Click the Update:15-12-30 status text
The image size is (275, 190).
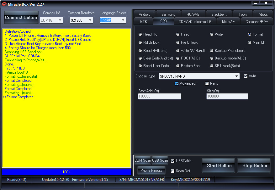pos(56,180)
